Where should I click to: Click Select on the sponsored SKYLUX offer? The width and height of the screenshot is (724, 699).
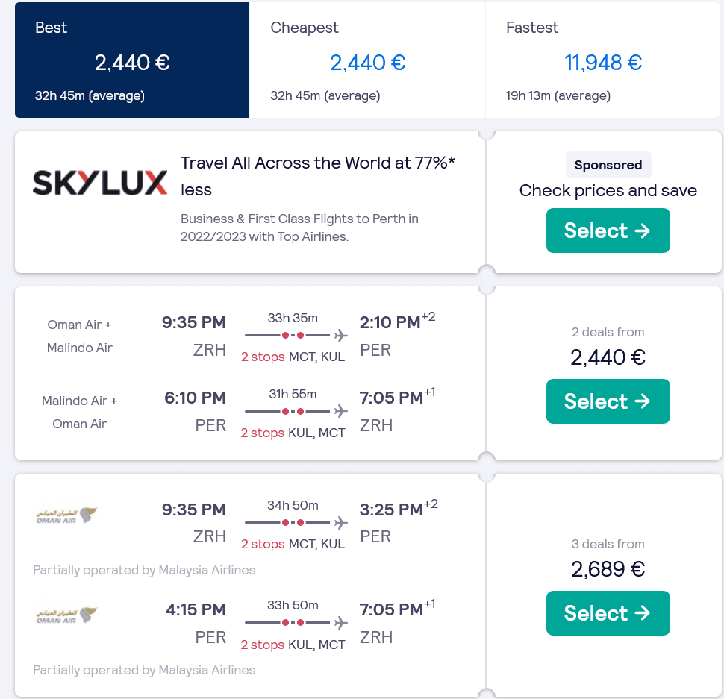pyautogui.click(x=608, y=231)
